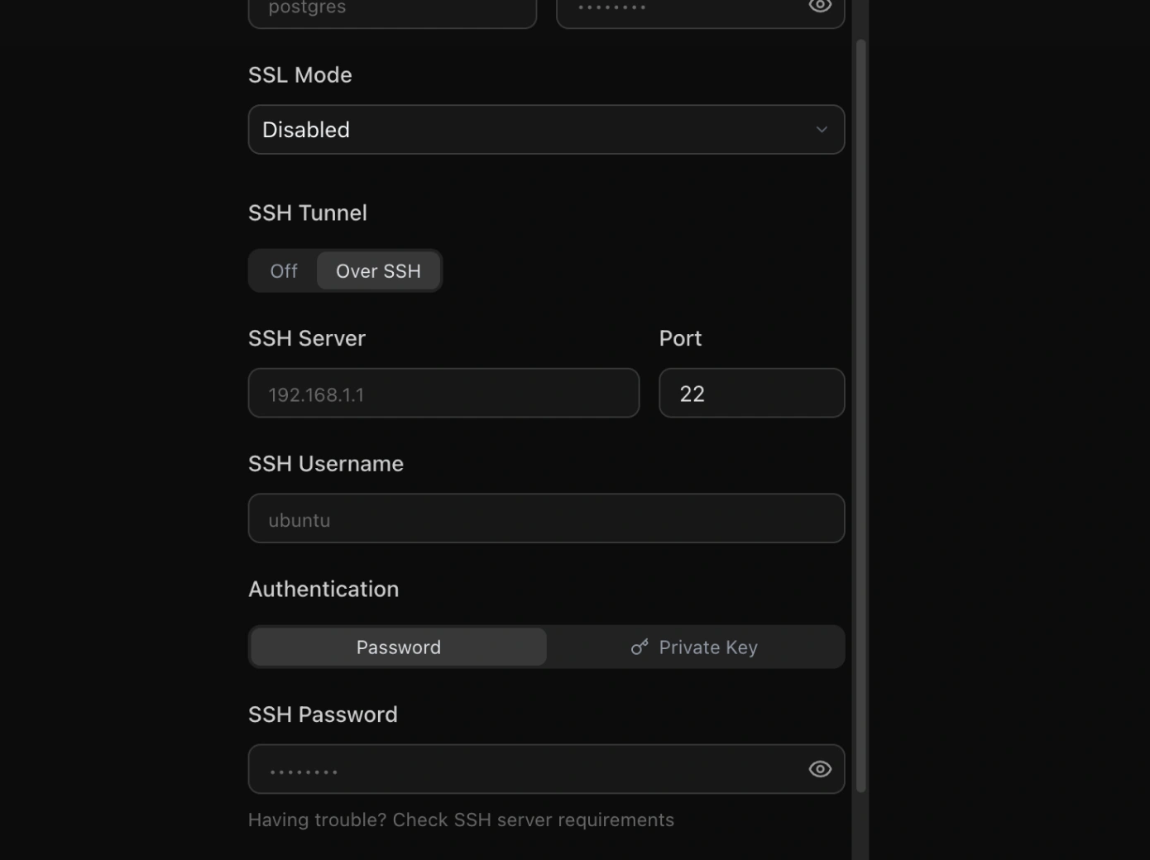Click the postgres username field
Viewport: 1150px width, 860px height.
(x=392, y=8)
